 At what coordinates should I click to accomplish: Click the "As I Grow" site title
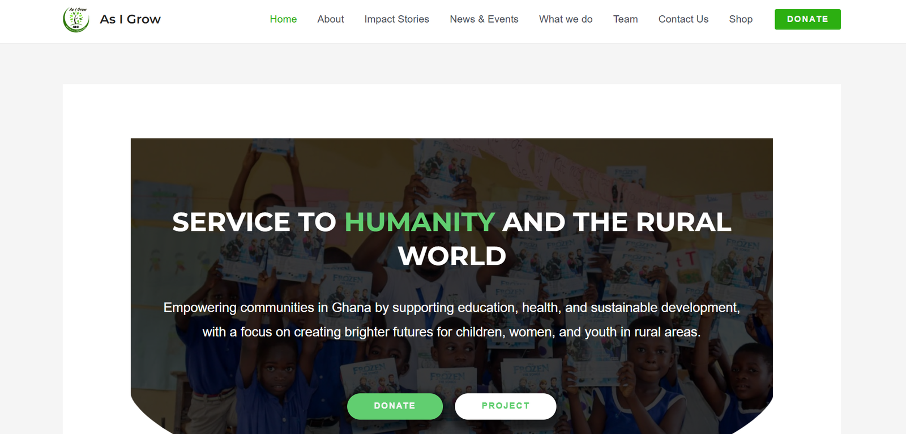(x=130, y=19)
